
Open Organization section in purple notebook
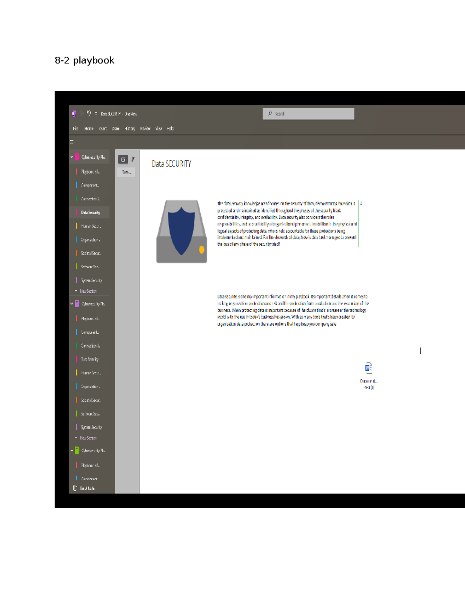[x=90, y=386]
